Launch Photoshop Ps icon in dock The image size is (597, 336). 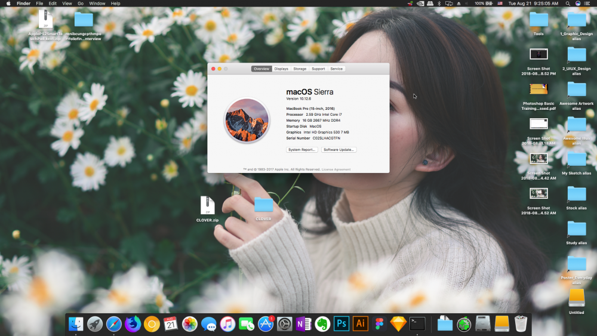pyautogui.click(x=341, y=324)
